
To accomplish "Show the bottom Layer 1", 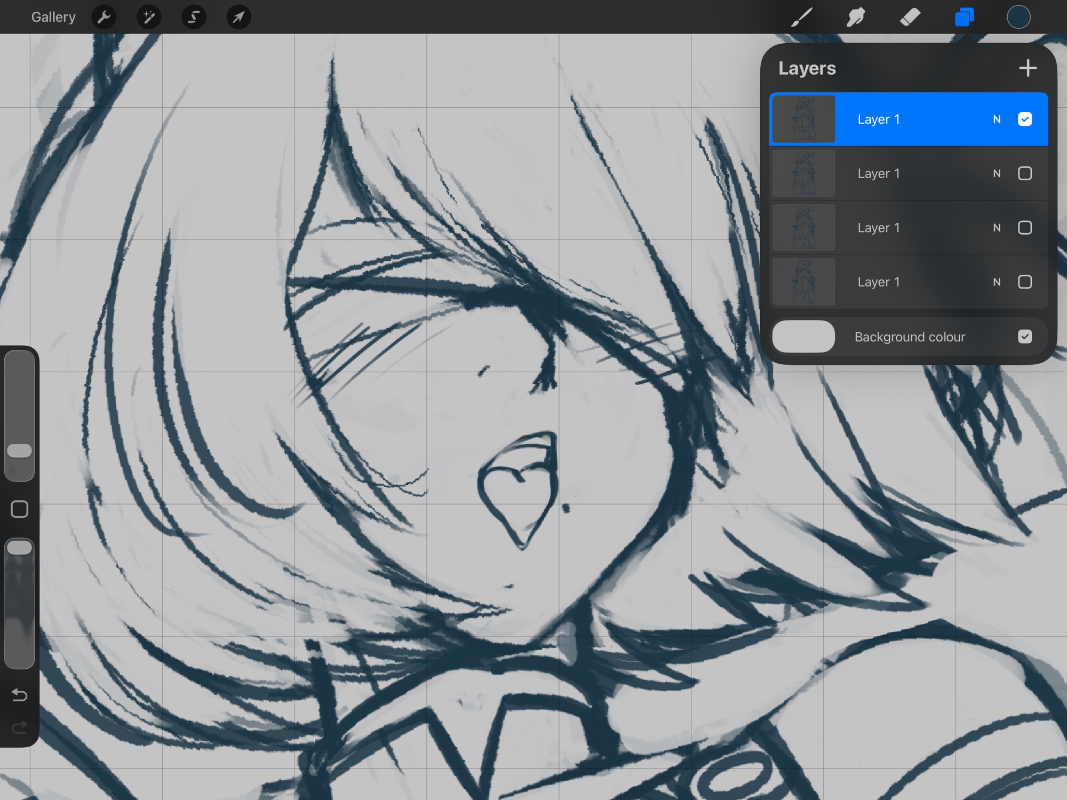I will point(1025,282).
